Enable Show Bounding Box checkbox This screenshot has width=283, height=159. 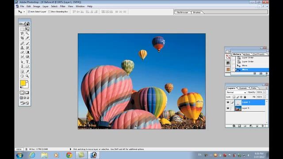point(49,12)
